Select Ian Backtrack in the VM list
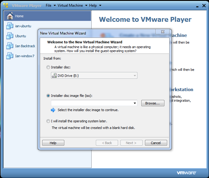 point(25,46)
